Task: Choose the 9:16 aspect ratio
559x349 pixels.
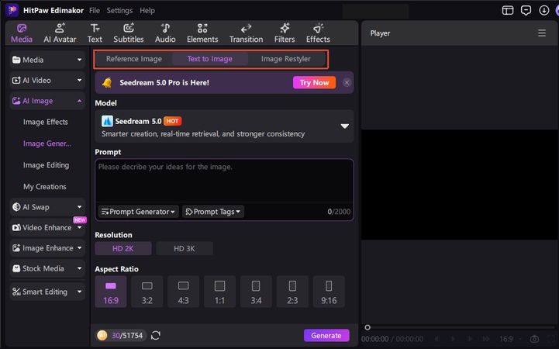Action: pos(329,292)
